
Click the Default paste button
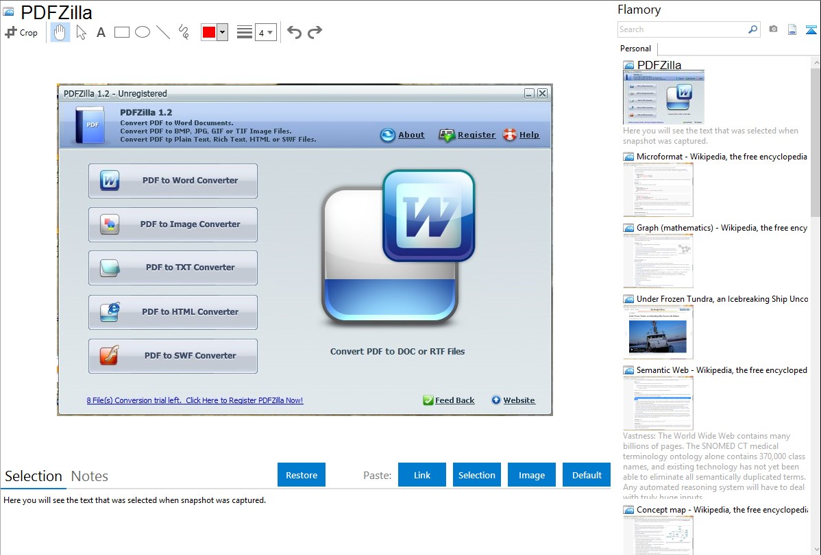[587, 475]
